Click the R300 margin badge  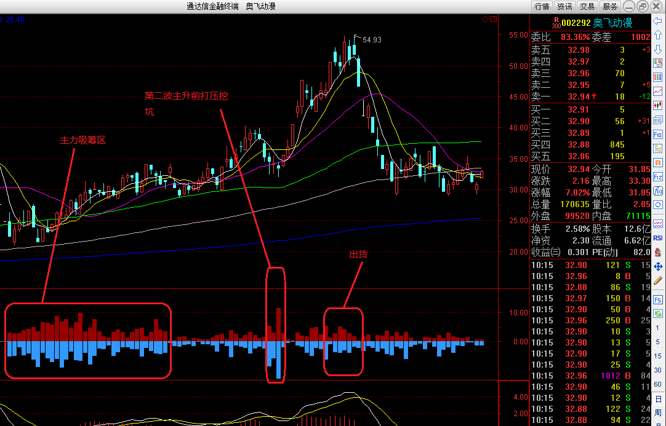pyautogui.click(x=556, y=23)
